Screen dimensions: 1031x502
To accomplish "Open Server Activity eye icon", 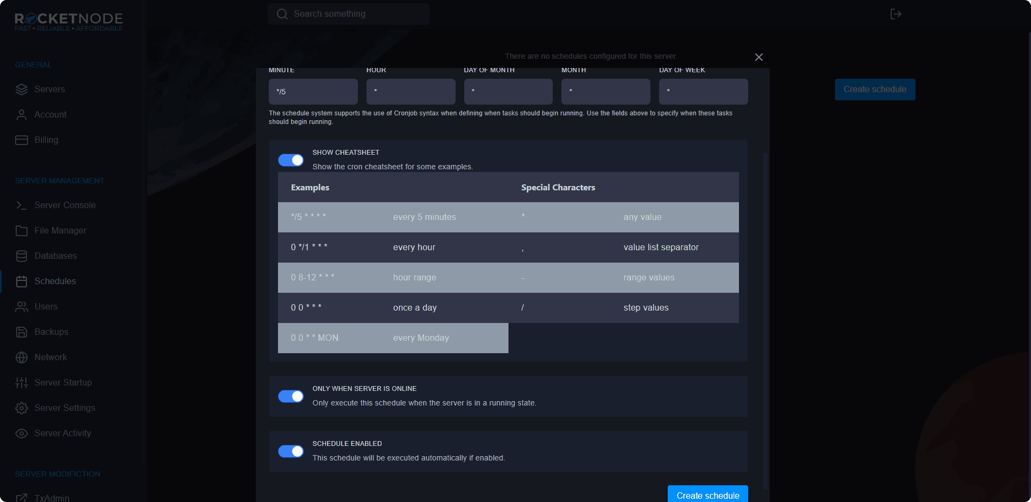I will tap(22, 434).
